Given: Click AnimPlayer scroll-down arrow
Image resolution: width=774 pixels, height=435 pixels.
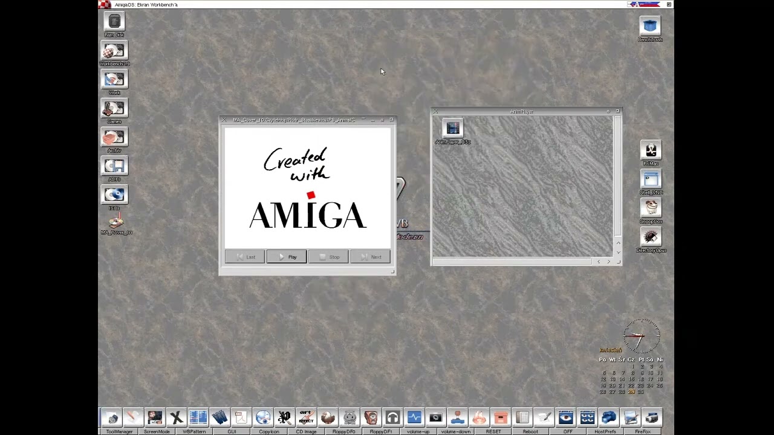Looking at the screenshot, I should coord(617,252).
